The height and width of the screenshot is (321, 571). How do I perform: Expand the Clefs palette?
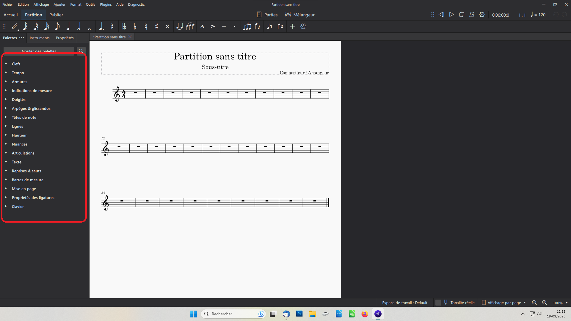pos(16,64)
